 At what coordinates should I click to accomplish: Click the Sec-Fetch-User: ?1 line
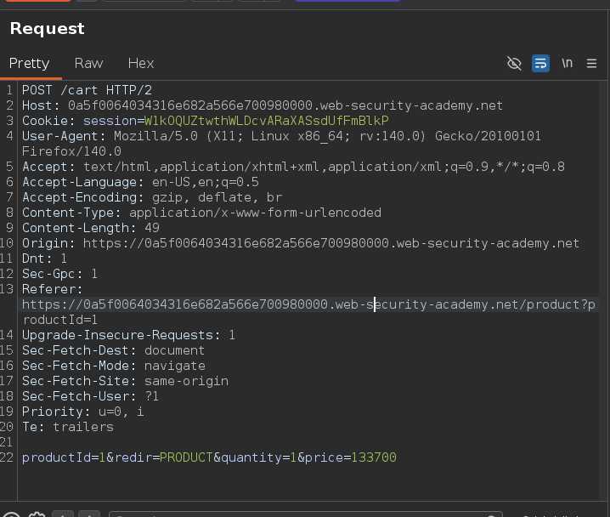pyautogui.click(x=90, y=396)
